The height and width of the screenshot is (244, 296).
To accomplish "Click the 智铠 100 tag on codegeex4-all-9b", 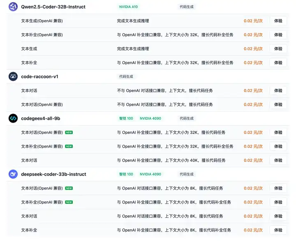I will tap(126, 119).
